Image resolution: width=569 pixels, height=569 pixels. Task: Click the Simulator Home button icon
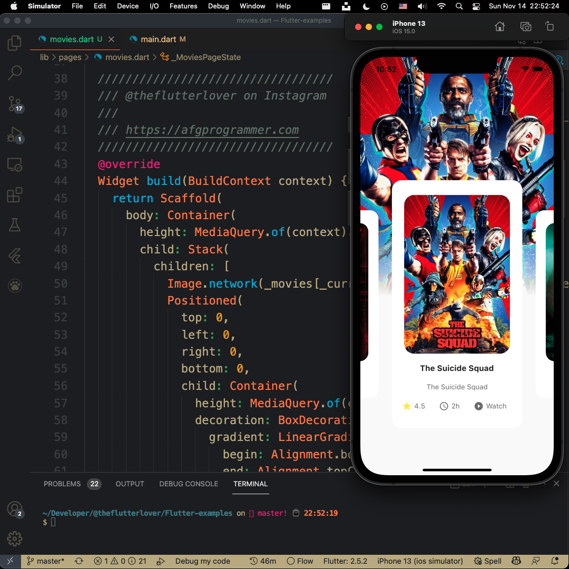coord(499,26)
